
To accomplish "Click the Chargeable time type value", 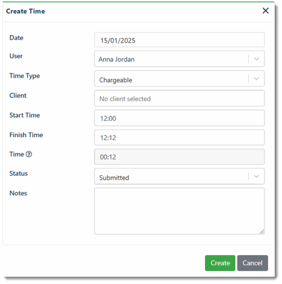I will 116,80.
